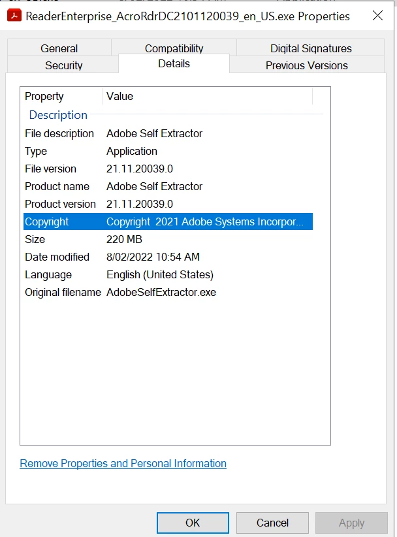Select the Description group heading
This screenshot has width=397, height=537.
click(x=58, y=115)
